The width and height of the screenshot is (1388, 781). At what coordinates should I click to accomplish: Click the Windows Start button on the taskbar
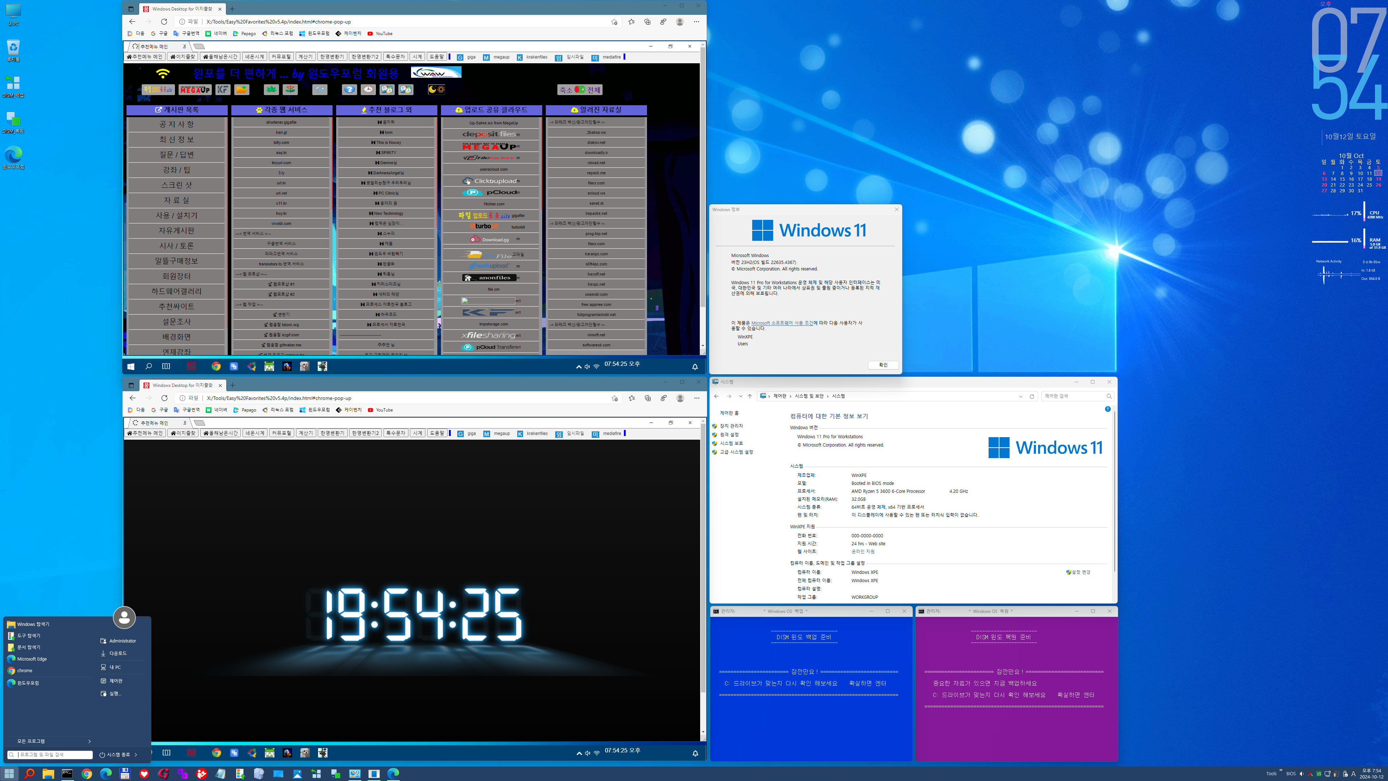(x=9, y=773)
